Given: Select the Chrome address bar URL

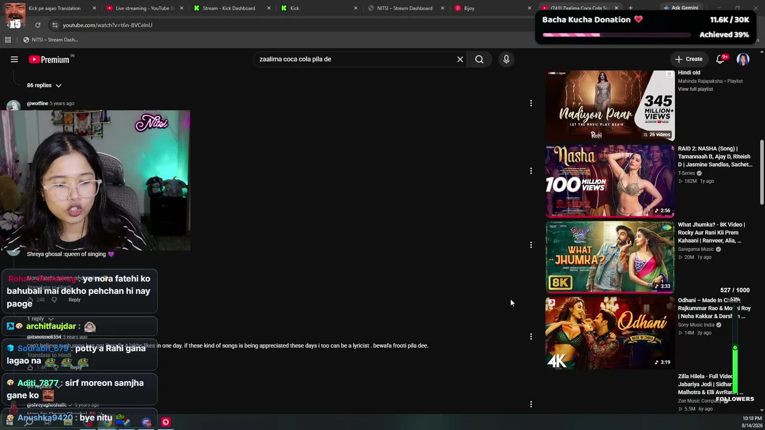Looking at the screenshot, I should 108,25.
